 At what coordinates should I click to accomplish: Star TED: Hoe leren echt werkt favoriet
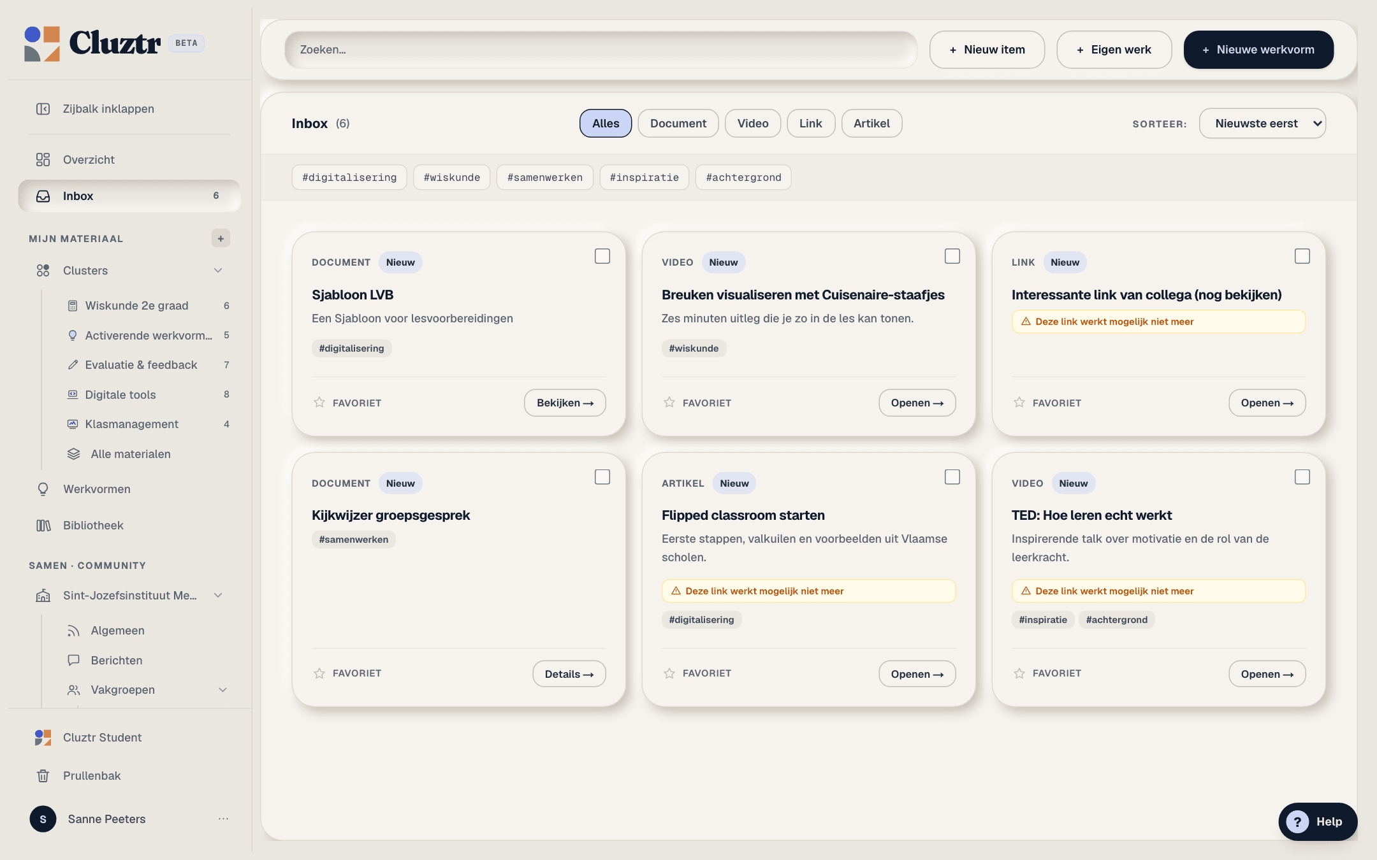click(1019, 673)
